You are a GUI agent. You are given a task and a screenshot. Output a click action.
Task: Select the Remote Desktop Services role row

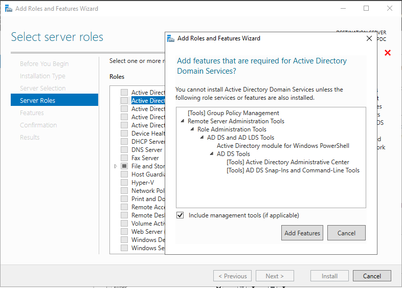coord(148,215)
